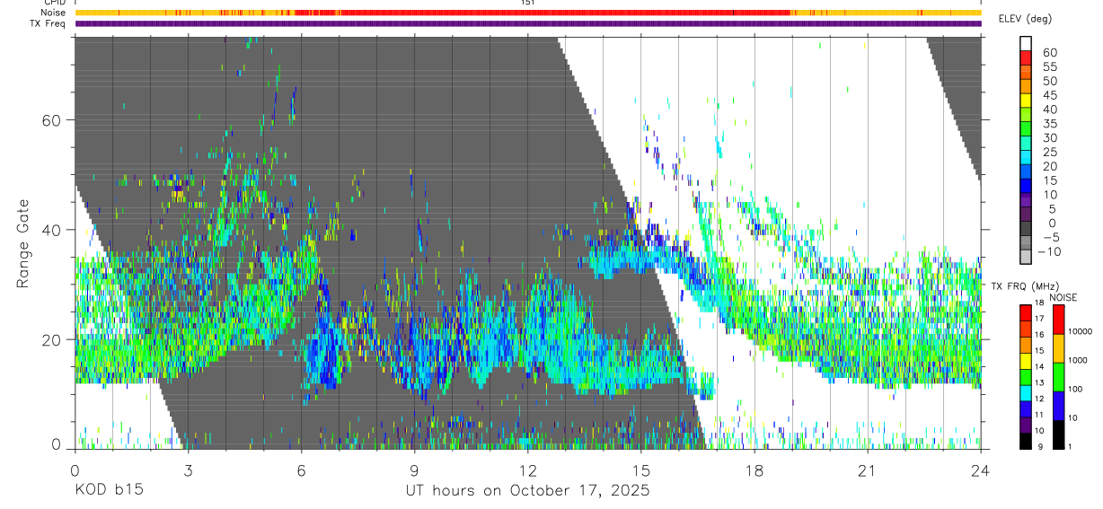Click the 15 tick on UT hours axis

641,469
